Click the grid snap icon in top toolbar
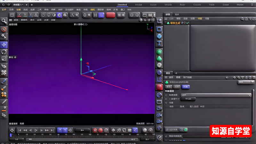This screenshot has width=256, height=144. coord(95,15)
